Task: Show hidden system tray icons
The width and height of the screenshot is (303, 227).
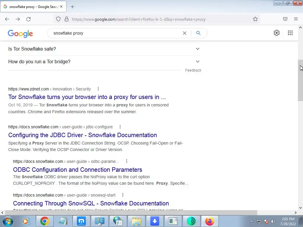Action: pyautogui.click(x=252, y=221)
